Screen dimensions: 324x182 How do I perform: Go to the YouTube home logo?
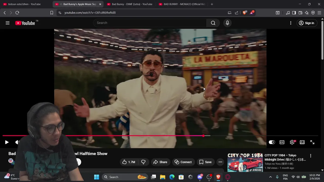(25, 23)
